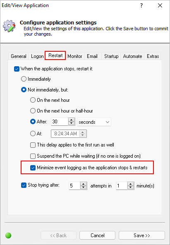This screenshot has height=245, width=170.
Task: Select the Immediately radio option
Action: (x=24, y=79)
